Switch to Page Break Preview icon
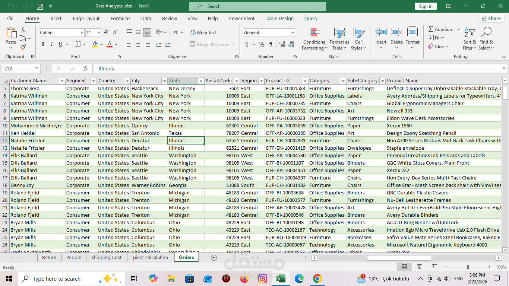This screenshot has height=286, width=509. pos(434,267)
